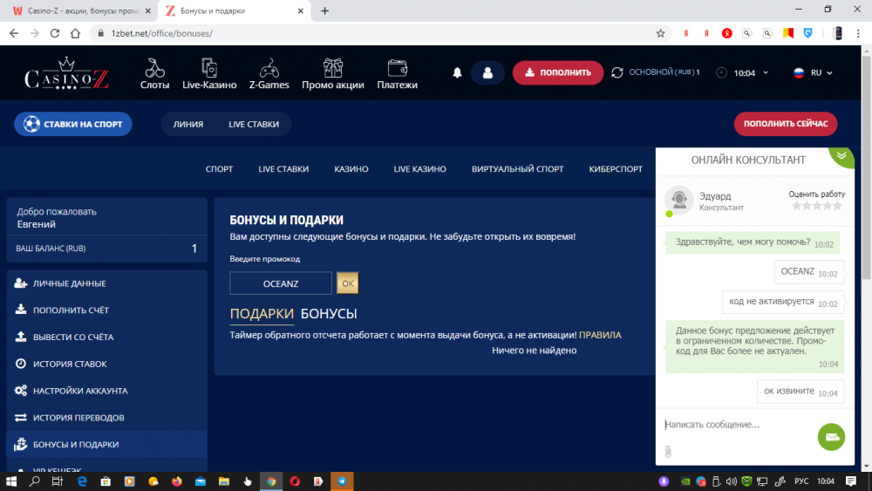Open Live-Casino cards icon
The width and height of the screenshot is (872, 491).
[209, 68]
